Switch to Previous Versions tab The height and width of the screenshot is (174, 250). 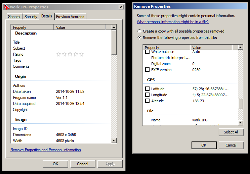70,17
